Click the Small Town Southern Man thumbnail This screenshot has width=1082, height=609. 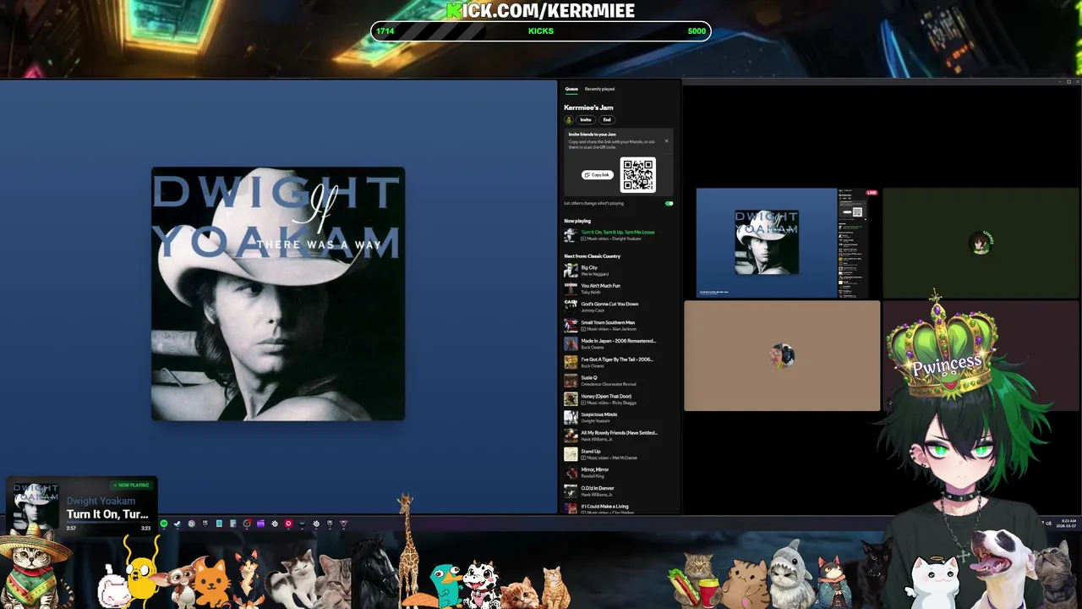[571, 326]
